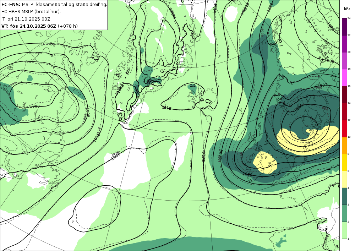Click the dark maroon 14–16 hPa legend swatch
Image resolution: width=355 pixels, height=251 pixels.
[x=344, y=94]
